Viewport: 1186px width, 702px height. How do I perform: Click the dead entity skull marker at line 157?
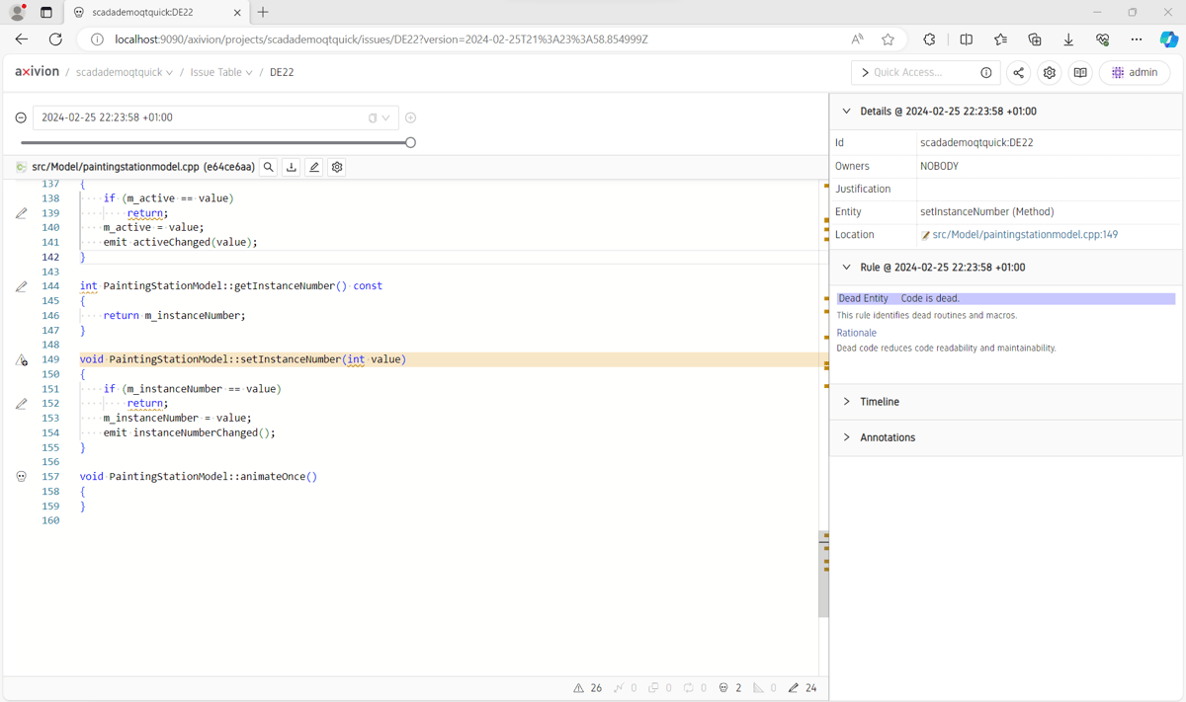(22, 477)
